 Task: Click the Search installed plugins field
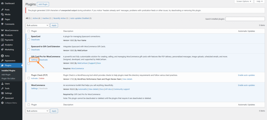(x=245, y=19)
